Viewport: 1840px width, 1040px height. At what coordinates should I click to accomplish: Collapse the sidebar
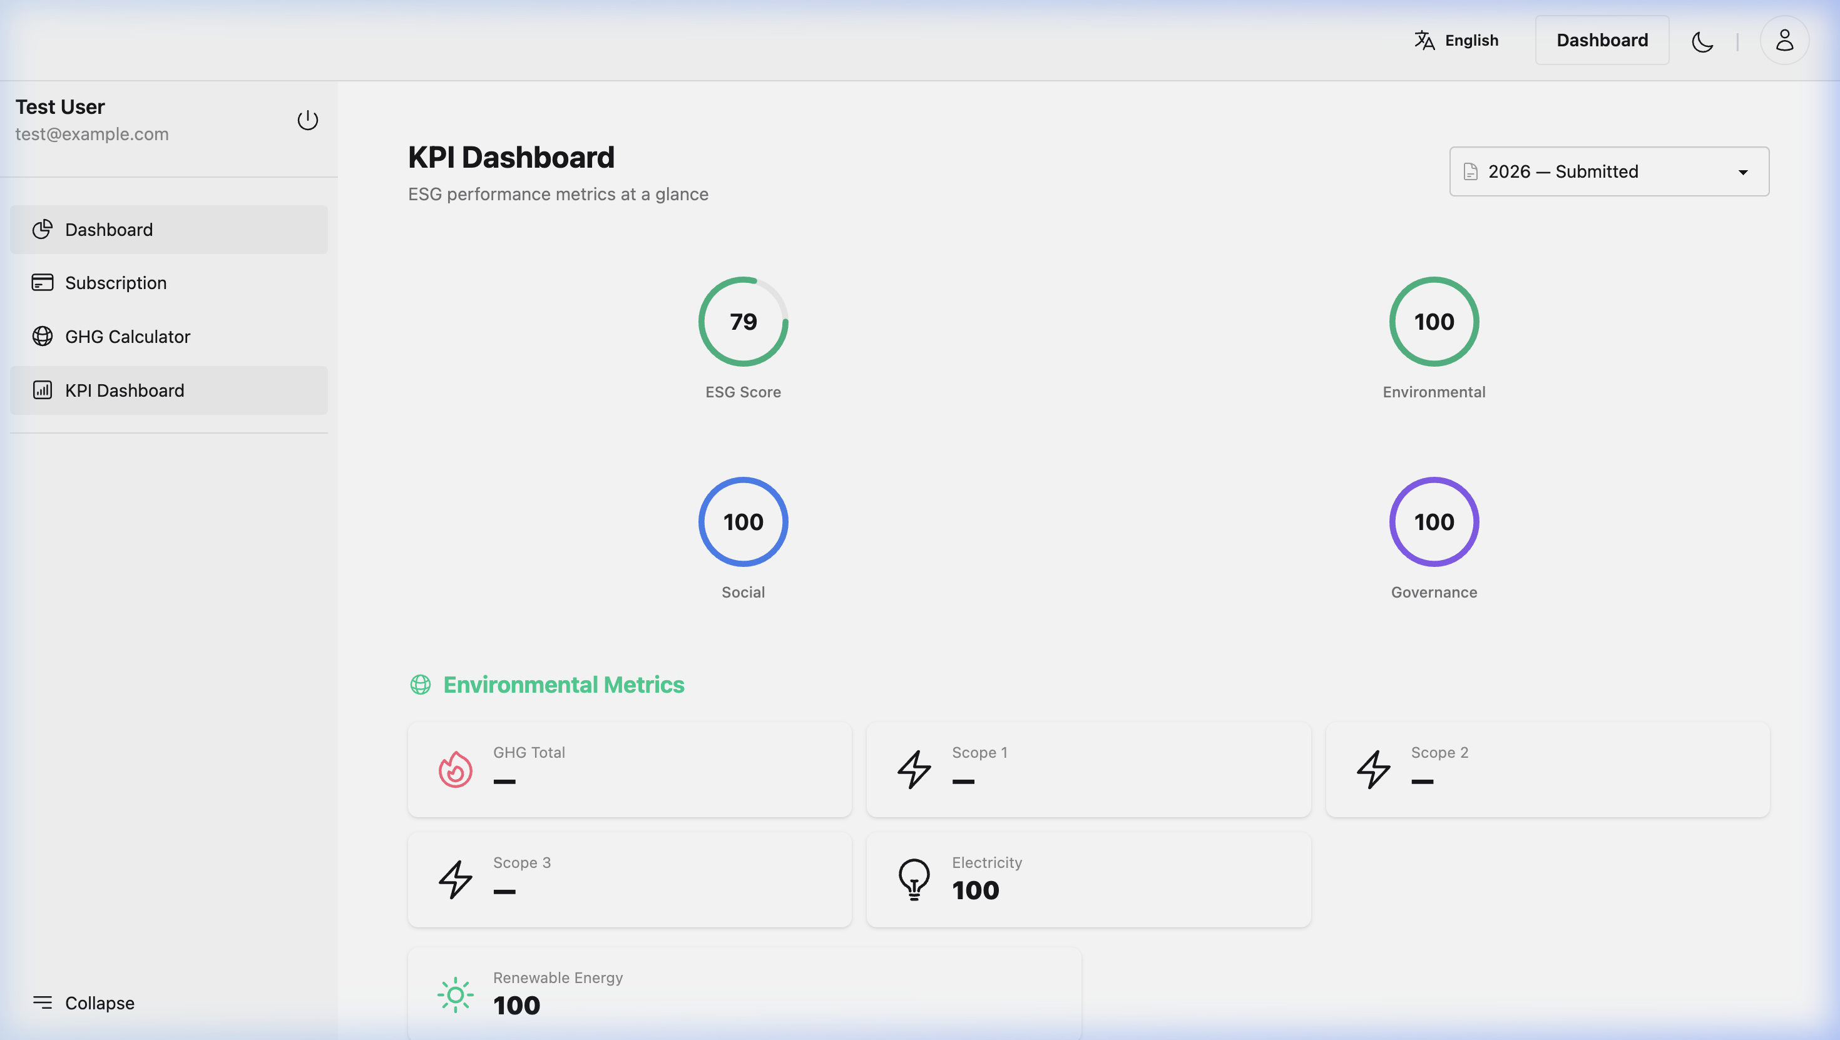pyautogui.click(x=83, y=1003)
